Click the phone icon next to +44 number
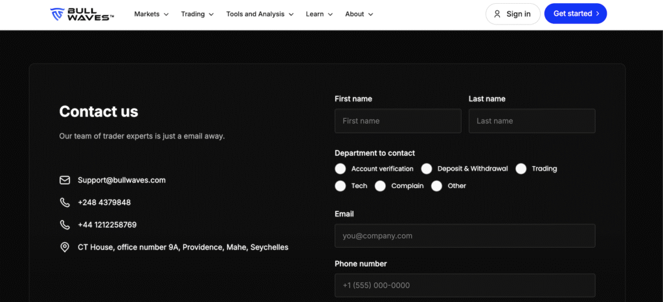This screenshot has height=302, width=663. [65, 225]
